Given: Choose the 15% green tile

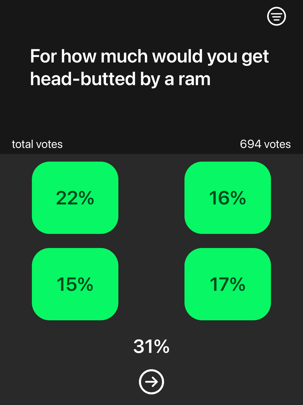Looking at the screenshot, I should 75,284.
